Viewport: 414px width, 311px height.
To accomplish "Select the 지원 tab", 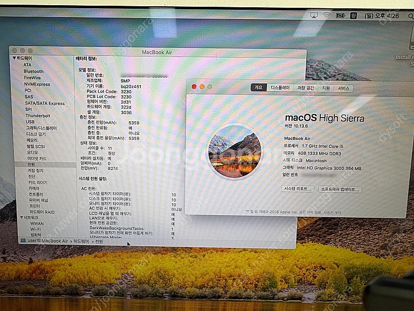I will coord(326,88).
